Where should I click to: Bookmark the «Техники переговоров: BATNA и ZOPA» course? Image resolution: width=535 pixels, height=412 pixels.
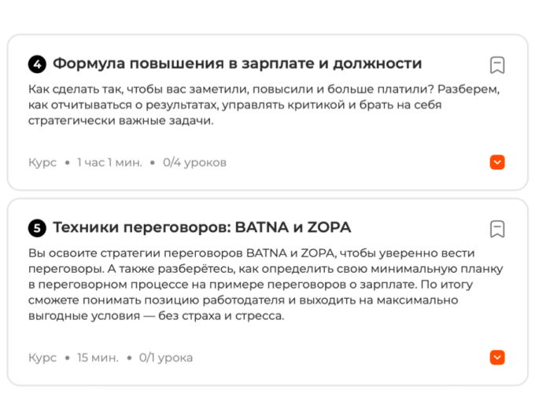(x=497, y=229)
